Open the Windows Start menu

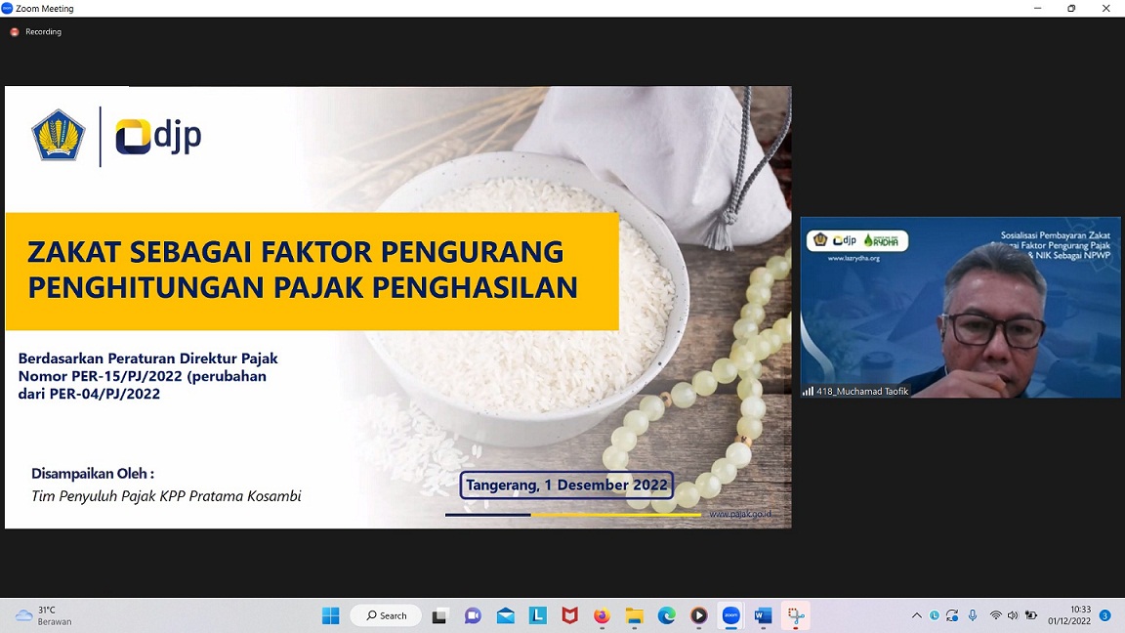pos(331,615)
